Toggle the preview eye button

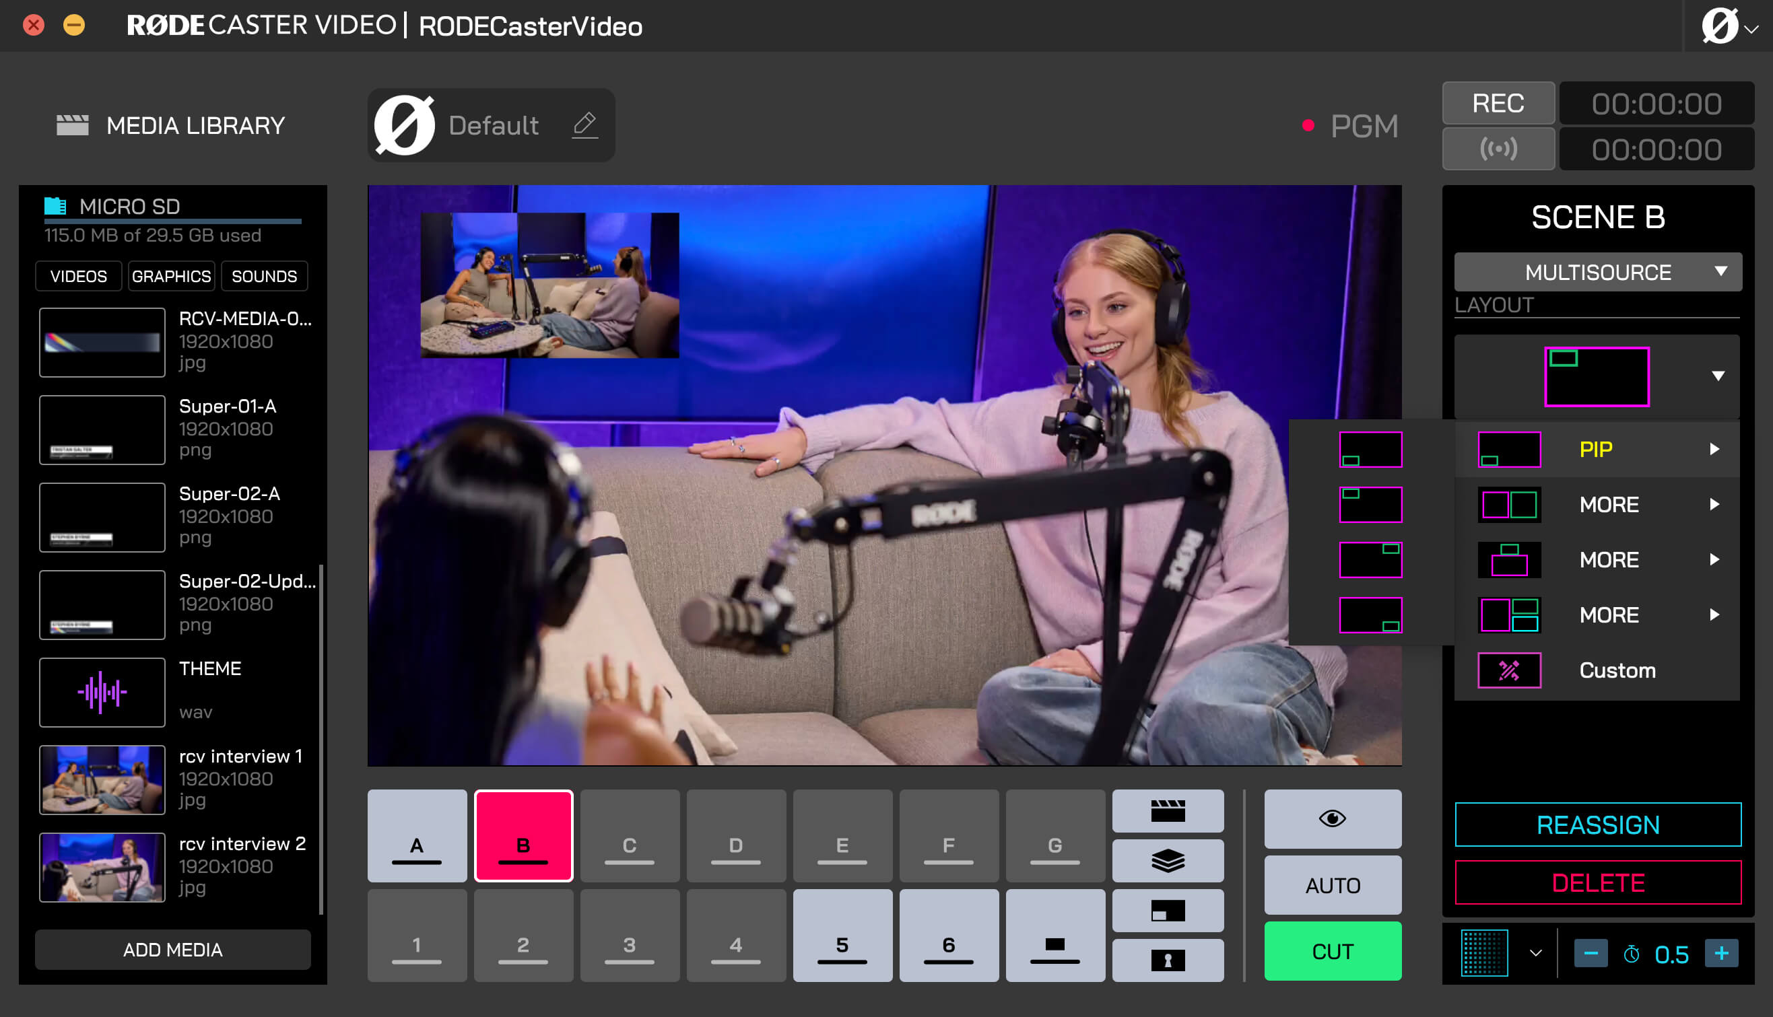(1332, 818)
